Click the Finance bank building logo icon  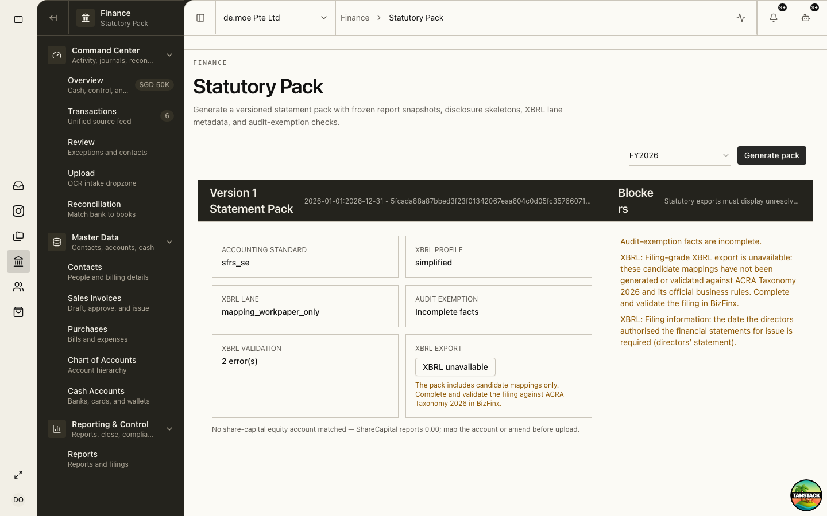pyautogui.click(x=86, y=18)
